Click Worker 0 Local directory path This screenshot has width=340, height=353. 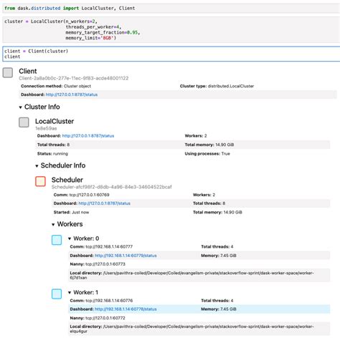(192, 275)
